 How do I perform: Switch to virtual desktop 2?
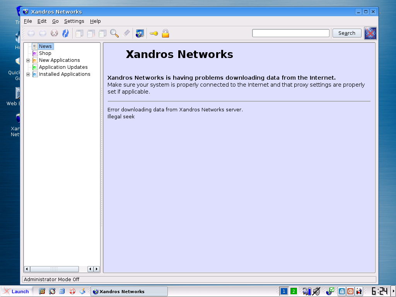coord(294,292)
